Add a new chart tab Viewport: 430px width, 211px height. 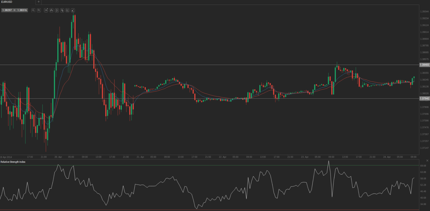(x=39, y=2)
